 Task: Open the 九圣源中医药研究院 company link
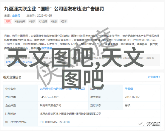(x=62, y=89)
